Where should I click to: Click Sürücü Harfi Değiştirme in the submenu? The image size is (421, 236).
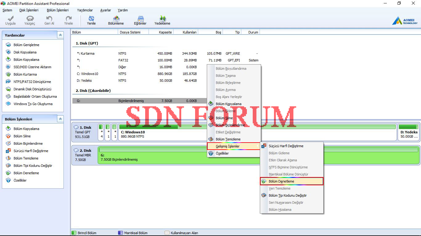pos(286,146)
